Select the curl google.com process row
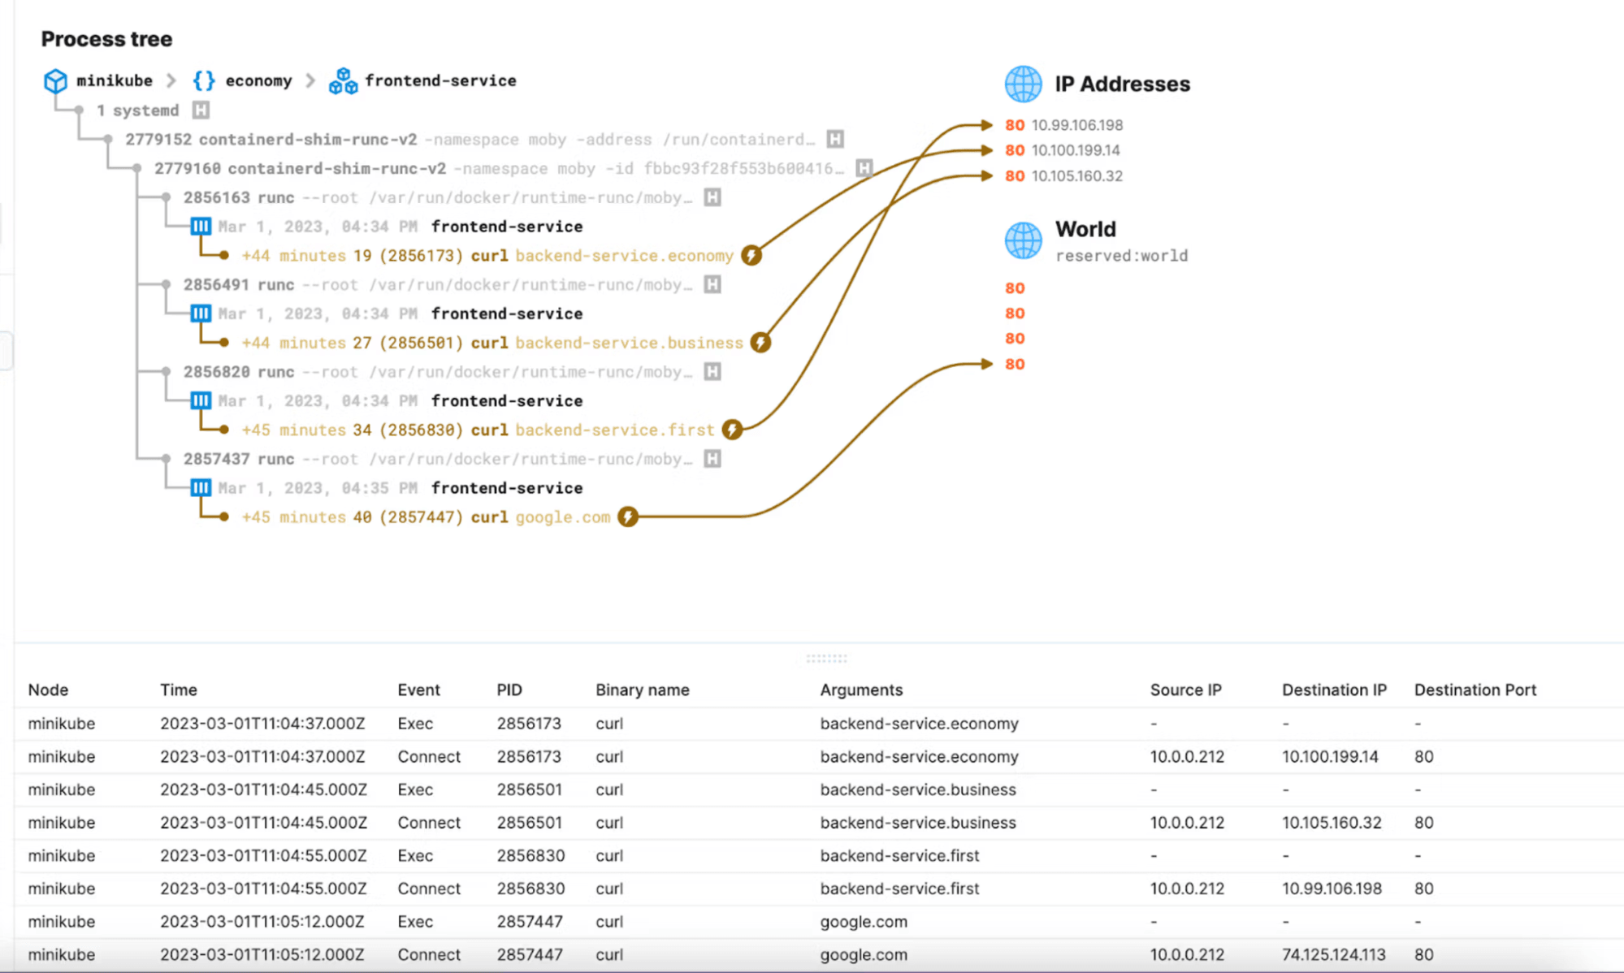Image resolution: width=1624 pixels, height=973 pixels. [426, 517]
